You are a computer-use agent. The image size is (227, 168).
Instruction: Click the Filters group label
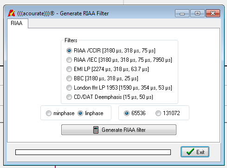pos(71,40)
